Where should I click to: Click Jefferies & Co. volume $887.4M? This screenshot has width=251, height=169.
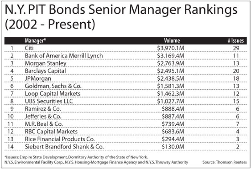[175, 116]
